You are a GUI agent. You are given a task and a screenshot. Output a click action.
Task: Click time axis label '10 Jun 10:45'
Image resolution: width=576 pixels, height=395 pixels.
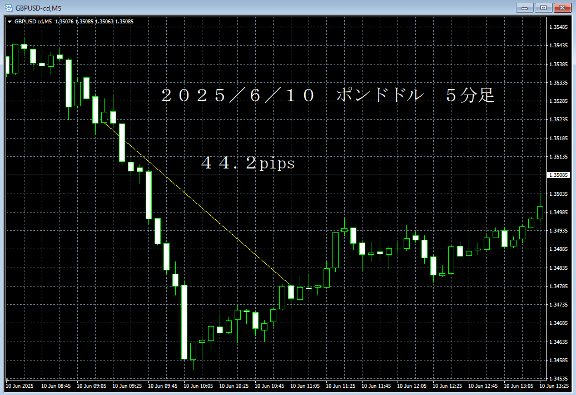click(270, 386)
